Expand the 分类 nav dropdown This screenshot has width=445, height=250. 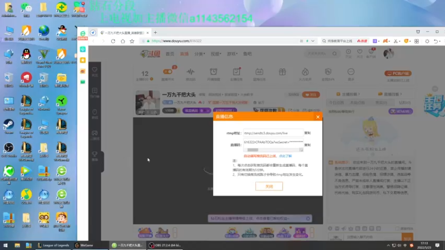tap(200, 54)
